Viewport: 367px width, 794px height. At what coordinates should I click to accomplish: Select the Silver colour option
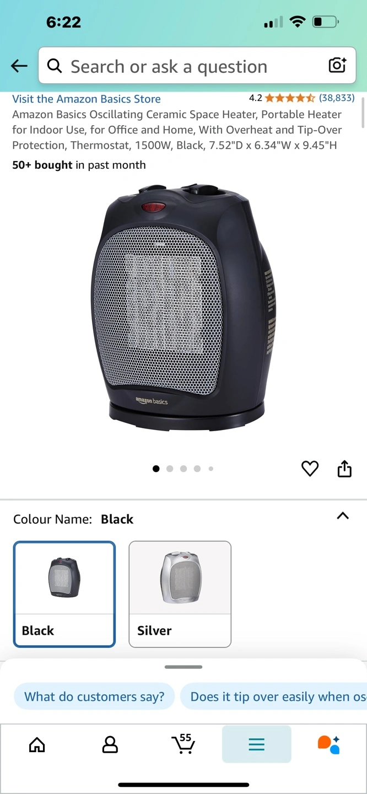[180, 594]
